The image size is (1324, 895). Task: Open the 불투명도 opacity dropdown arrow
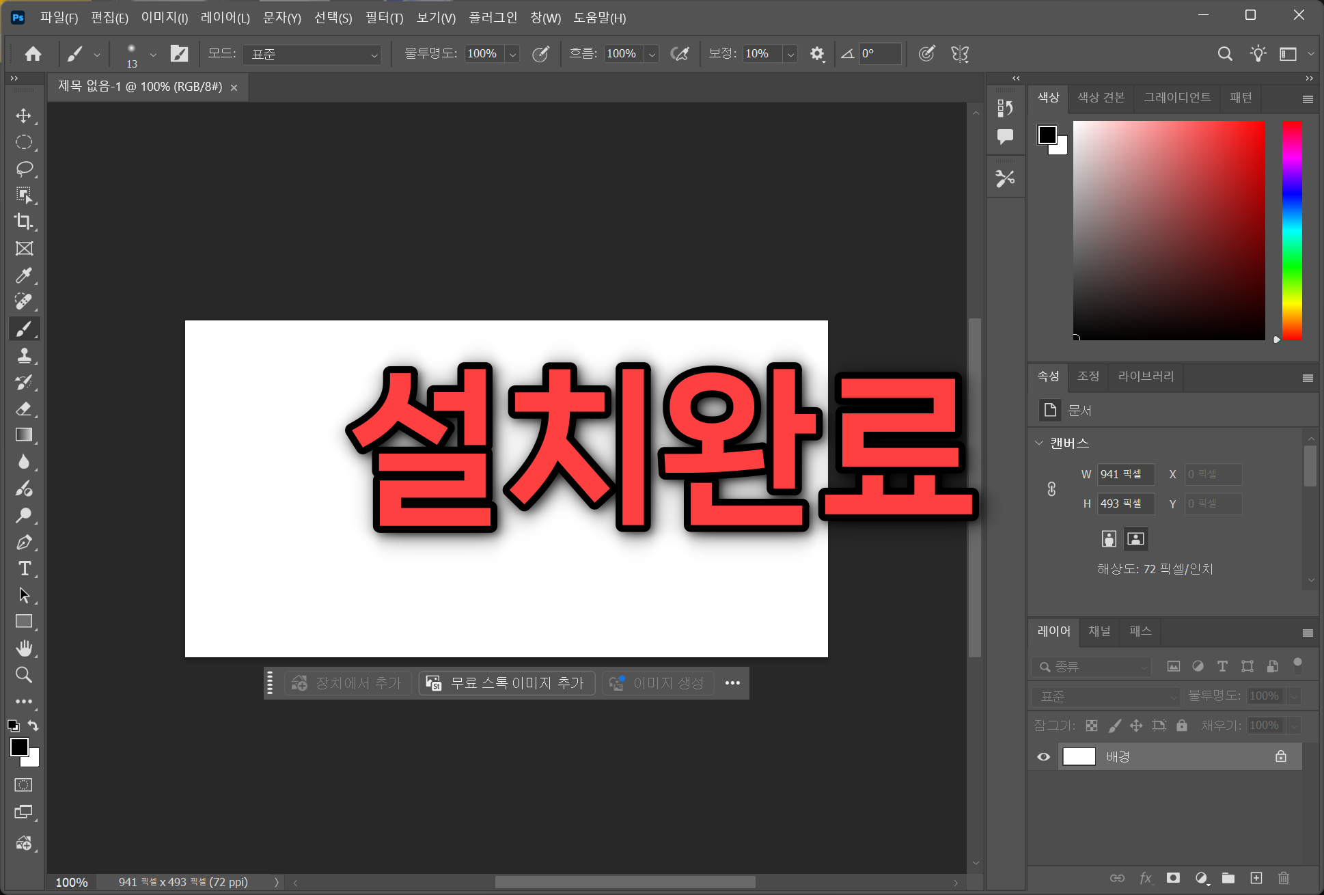[512, 54]
